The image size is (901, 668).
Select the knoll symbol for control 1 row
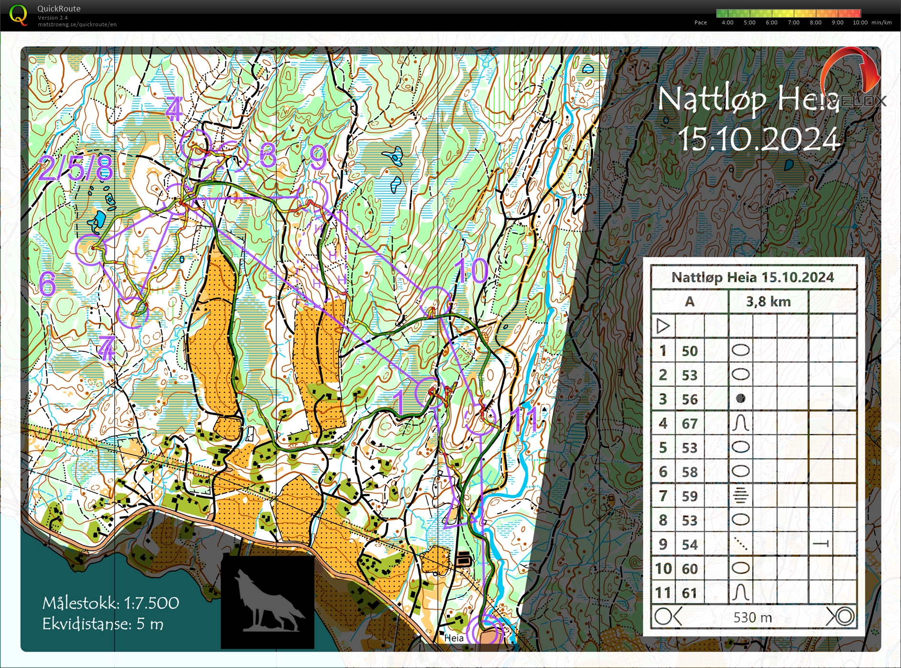[740, 350]
